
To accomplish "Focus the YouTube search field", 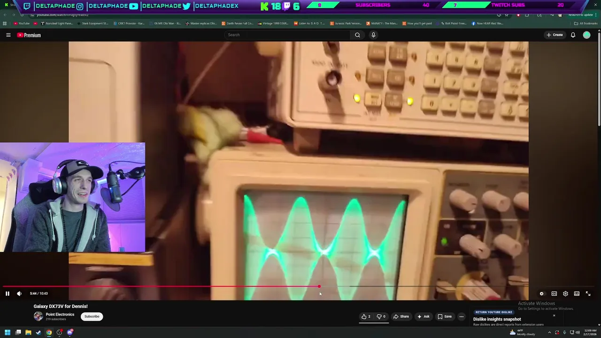I will pos(287,35).
